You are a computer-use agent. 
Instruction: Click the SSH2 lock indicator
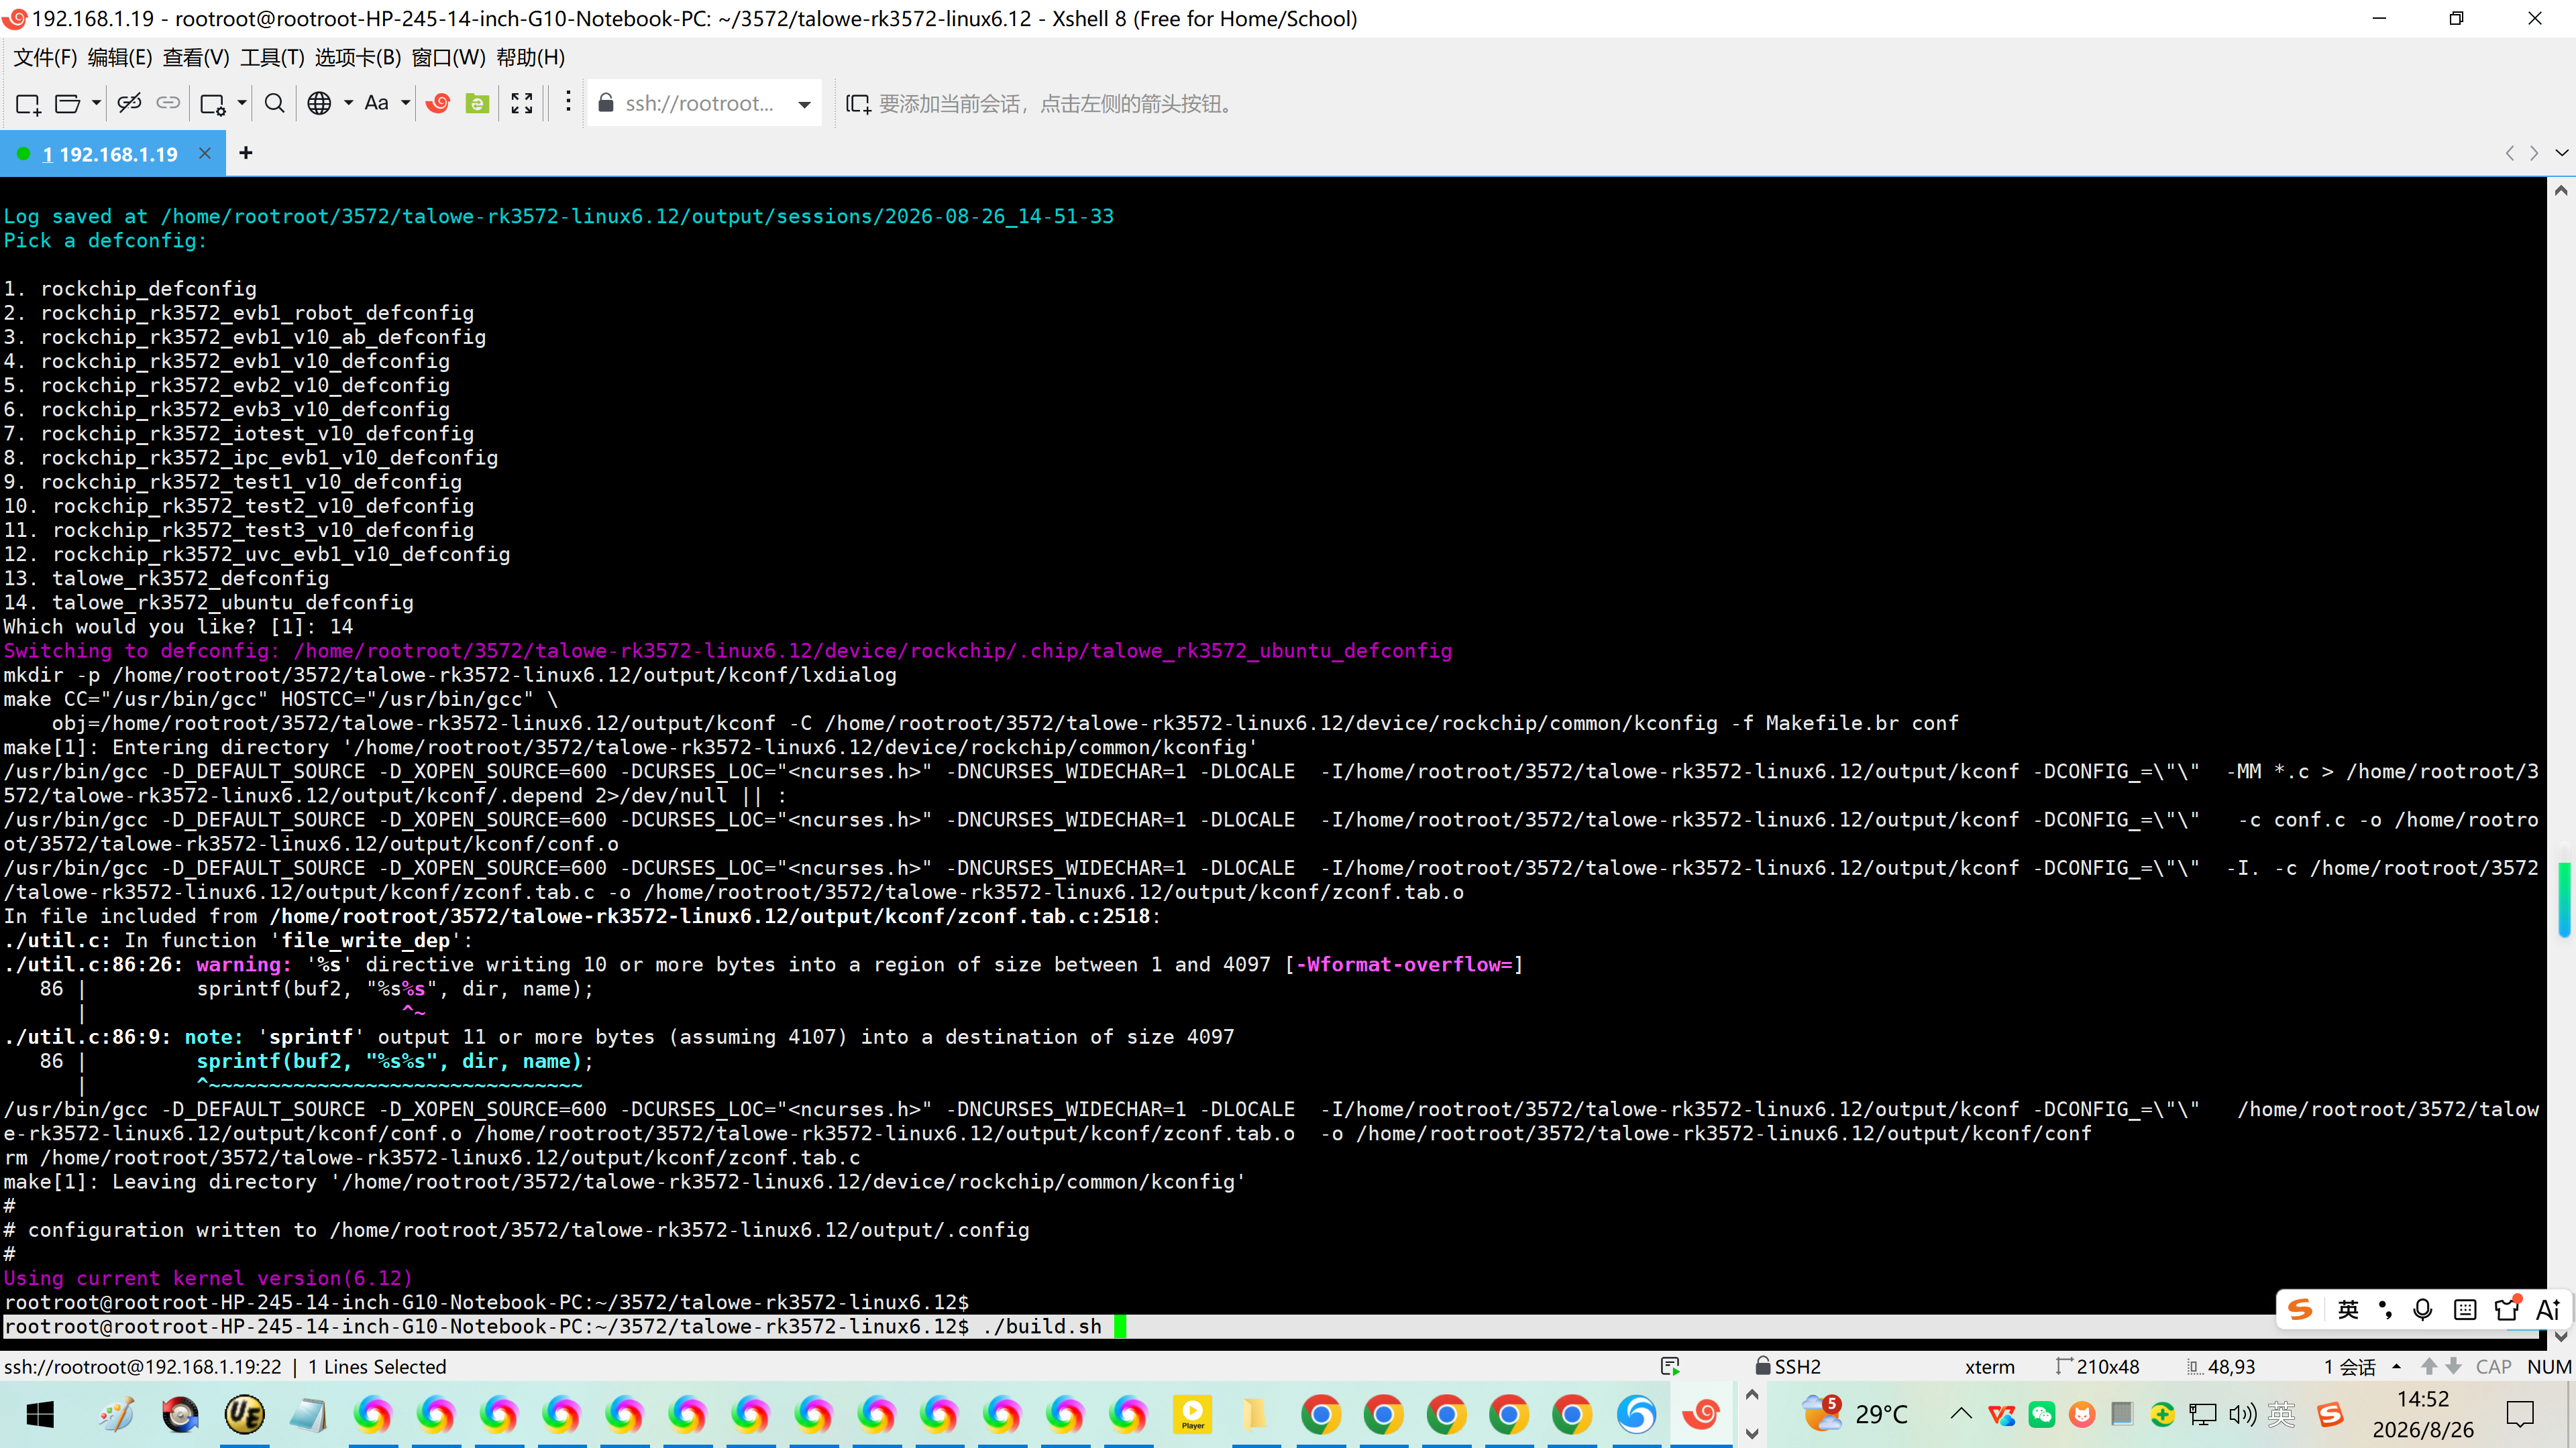tap(1789, 1366)
